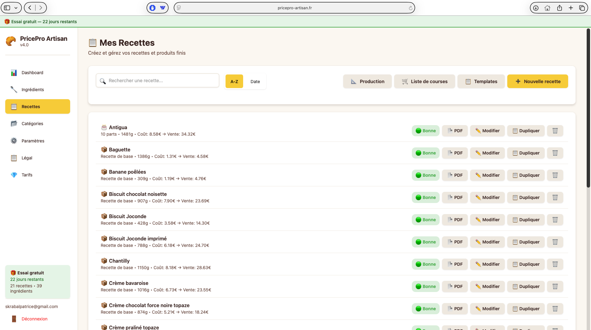Open Paramètres settings page
Screen dimensions: 591x330
pyautogui.click(x=38, y=141)
